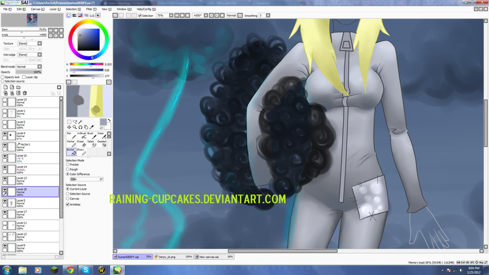This screenshot has width=489, height=275.
Task: Select the Brush tool
Action: click(x=91, y=136)
